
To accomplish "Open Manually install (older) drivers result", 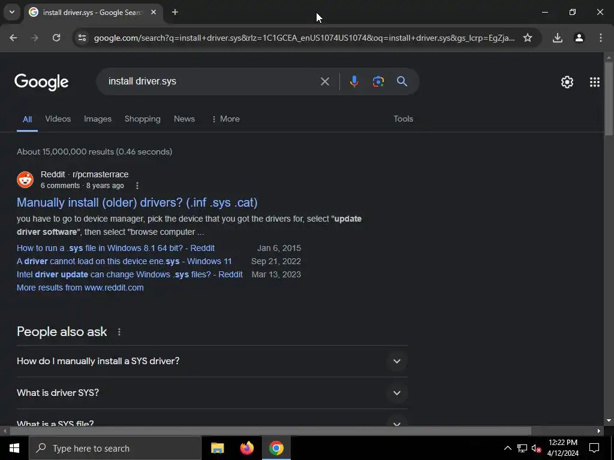I will tap(137, 202).
